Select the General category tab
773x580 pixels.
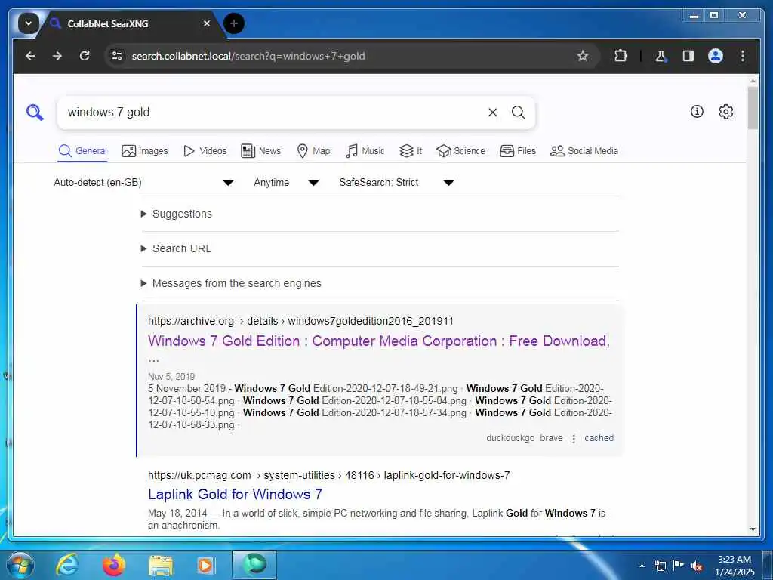click(x=83, y=151)
